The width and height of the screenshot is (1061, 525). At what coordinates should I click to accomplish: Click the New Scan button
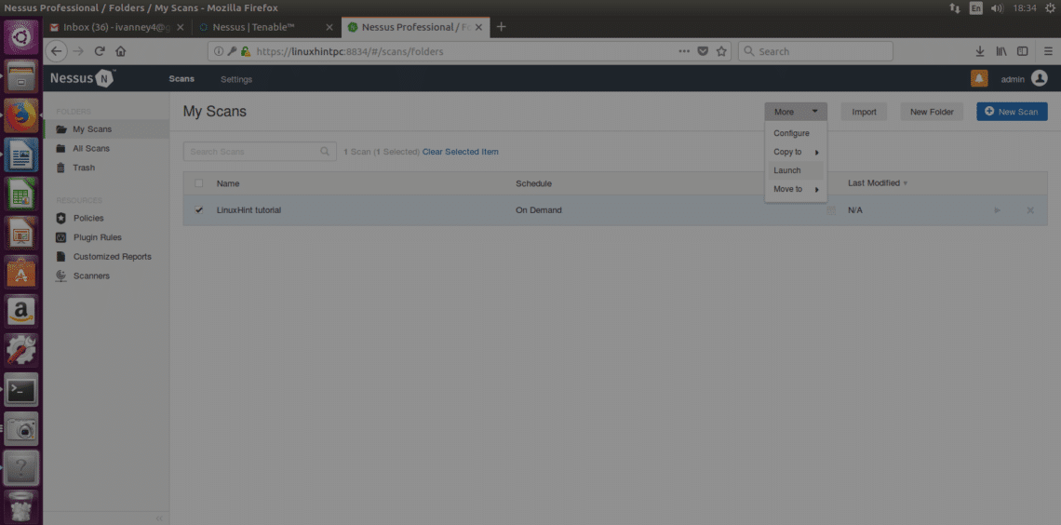(1012, 112)
